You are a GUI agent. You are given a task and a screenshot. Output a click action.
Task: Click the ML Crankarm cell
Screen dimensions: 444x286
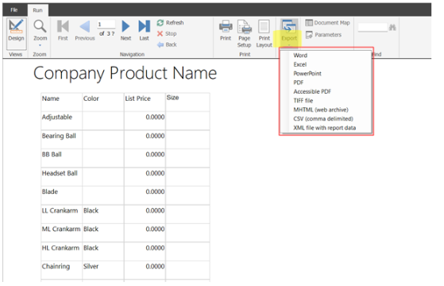click(61, 233)
